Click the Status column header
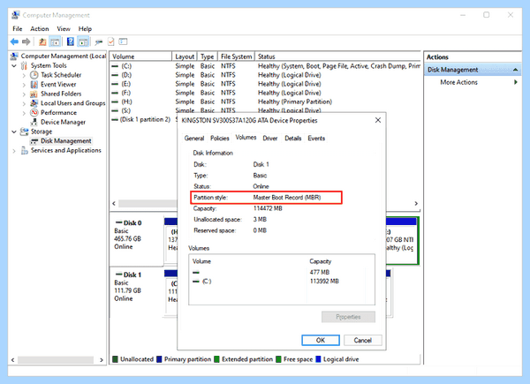The width and height of the screenshot is (530, 384). [338, 56]
